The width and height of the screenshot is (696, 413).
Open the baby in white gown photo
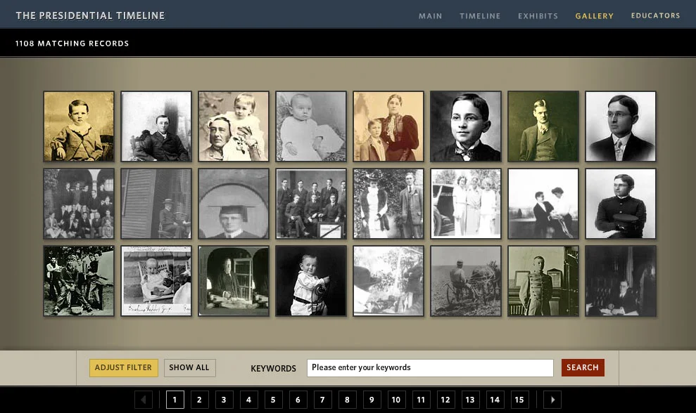click(310, 126)
